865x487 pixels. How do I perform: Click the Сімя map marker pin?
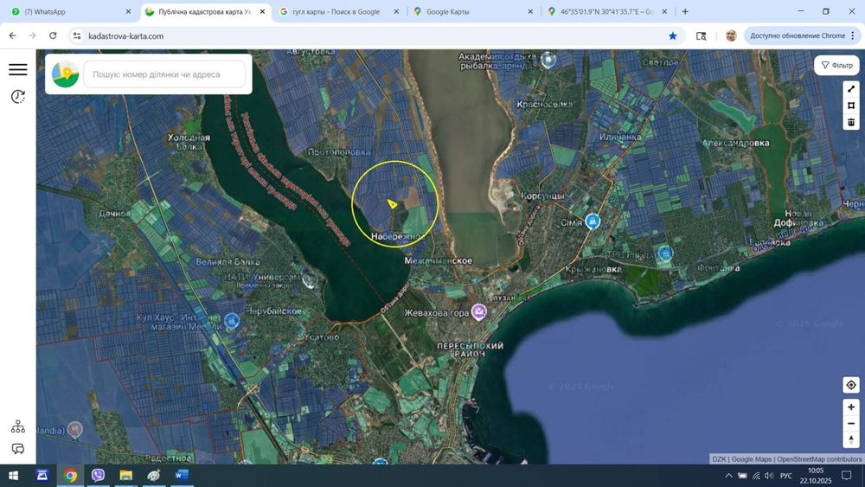593,221
